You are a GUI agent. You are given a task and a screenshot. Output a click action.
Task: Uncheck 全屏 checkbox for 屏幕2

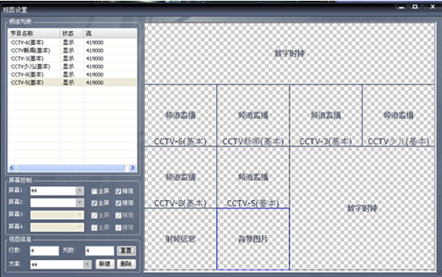point(94,203)
